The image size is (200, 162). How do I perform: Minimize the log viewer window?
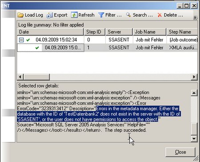[x=180, y=6]
